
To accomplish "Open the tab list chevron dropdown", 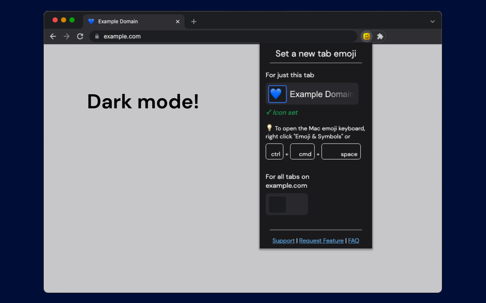I will 432,22.
